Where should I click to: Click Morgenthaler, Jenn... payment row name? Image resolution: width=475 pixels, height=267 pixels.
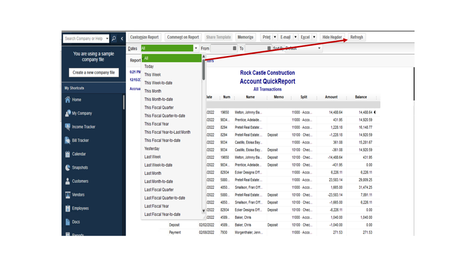tap(249, 232)
